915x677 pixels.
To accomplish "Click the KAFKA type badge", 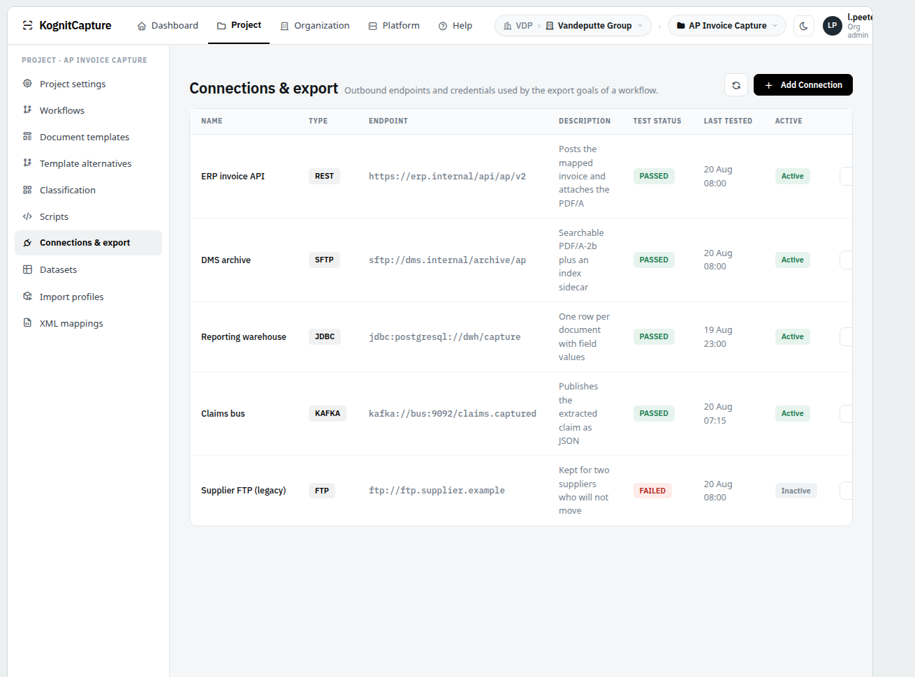I will 328,414.
